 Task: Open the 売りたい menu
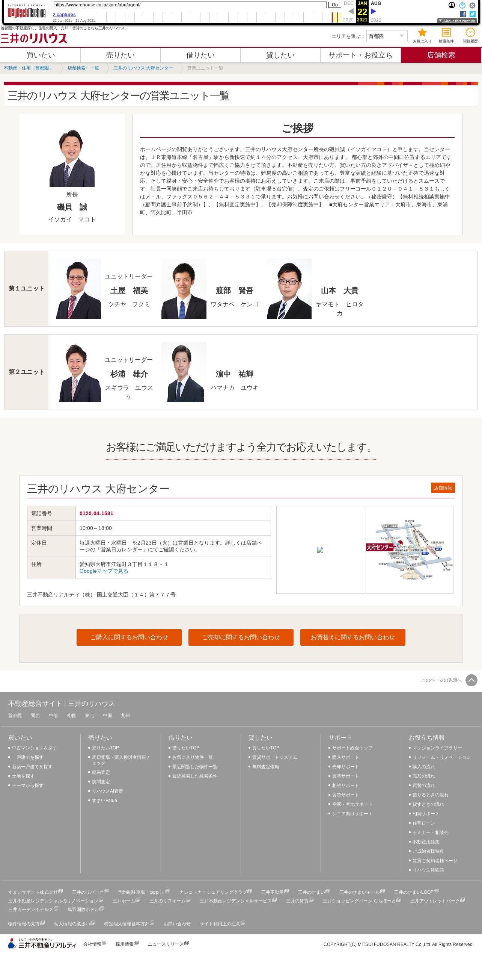[120, 55]
